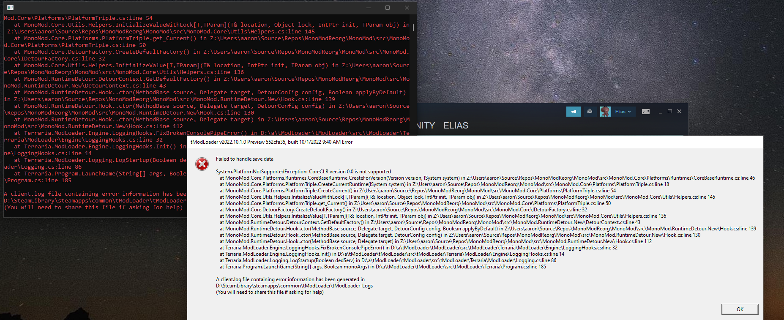Click OK in the tModLoader error dialog
This screenshot has height=320, width=784.
pos(740,309)
